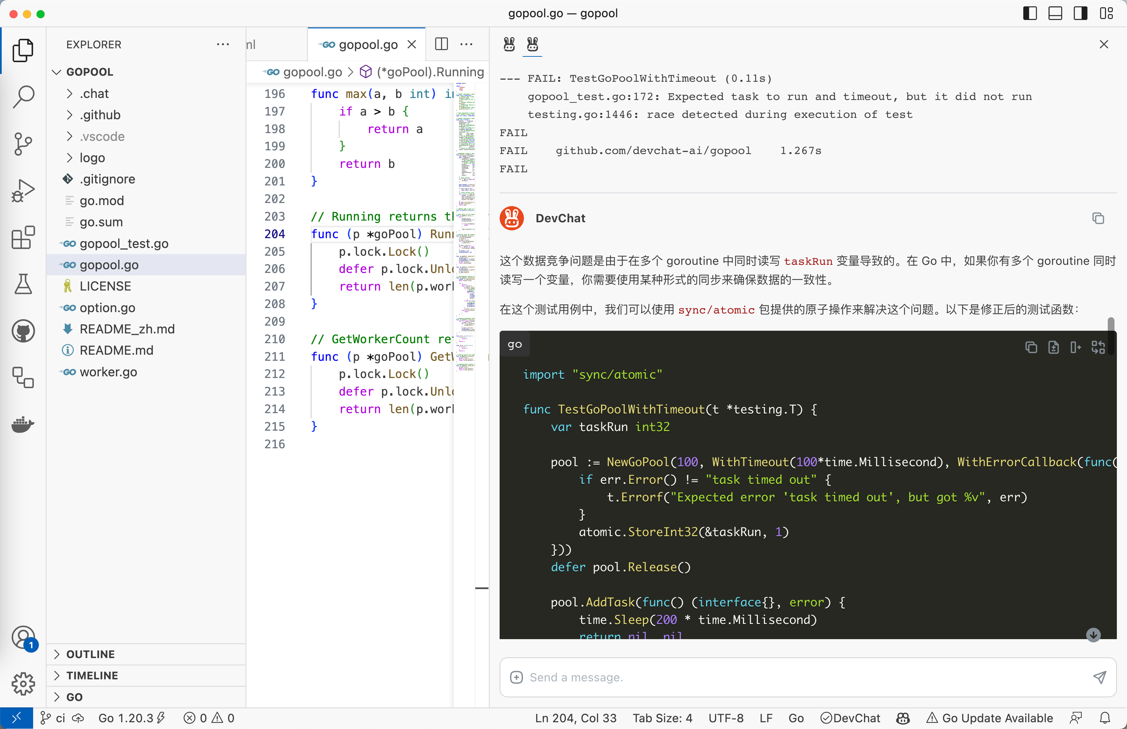The image size is (1127, 729).
Task: Toggle the primary side bar layout
Action: point(1029,13)
